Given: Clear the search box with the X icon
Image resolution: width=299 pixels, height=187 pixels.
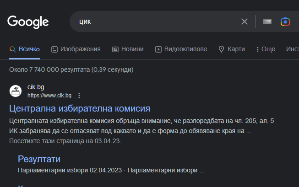Looking at the screenshot, I should 245,21.
